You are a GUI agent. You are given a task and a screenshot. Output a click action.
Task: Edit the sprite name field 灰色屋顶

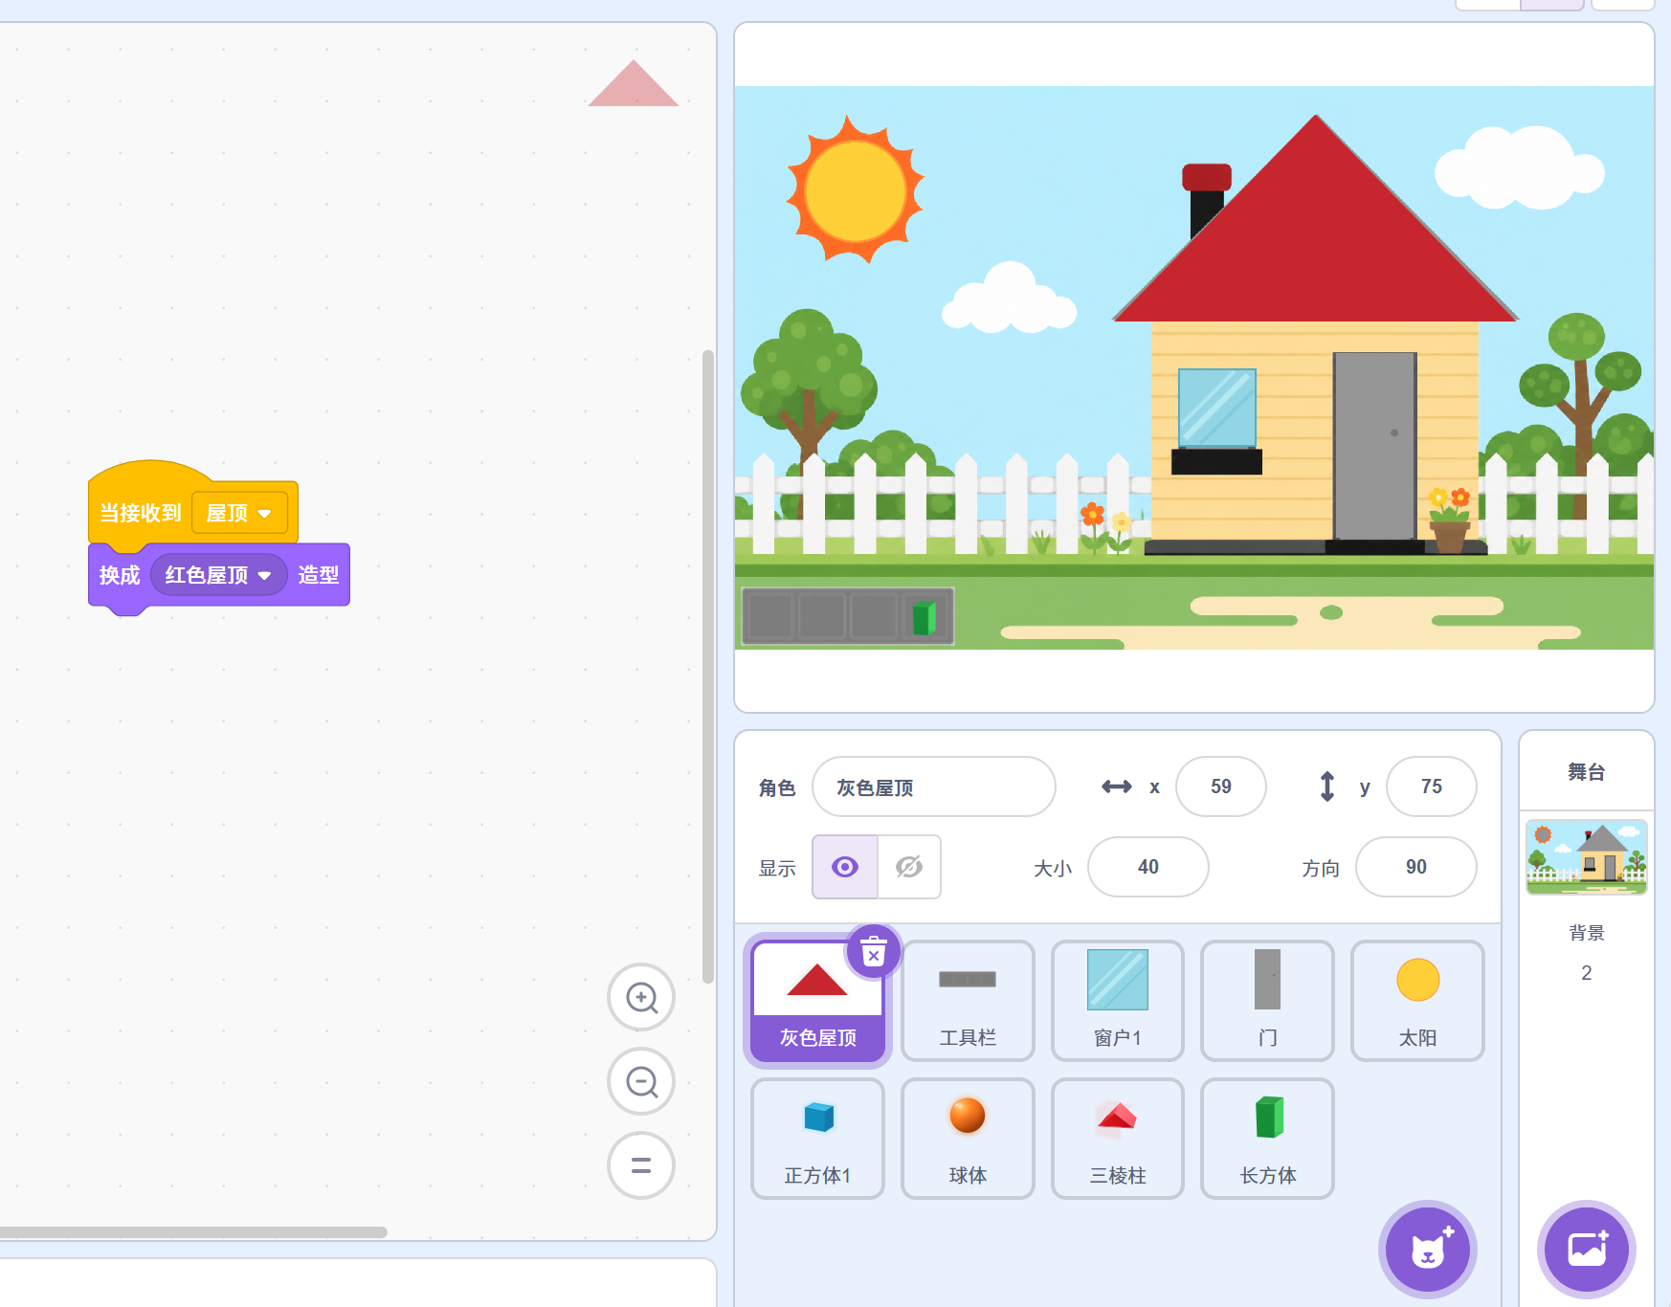tap(934, 786)
